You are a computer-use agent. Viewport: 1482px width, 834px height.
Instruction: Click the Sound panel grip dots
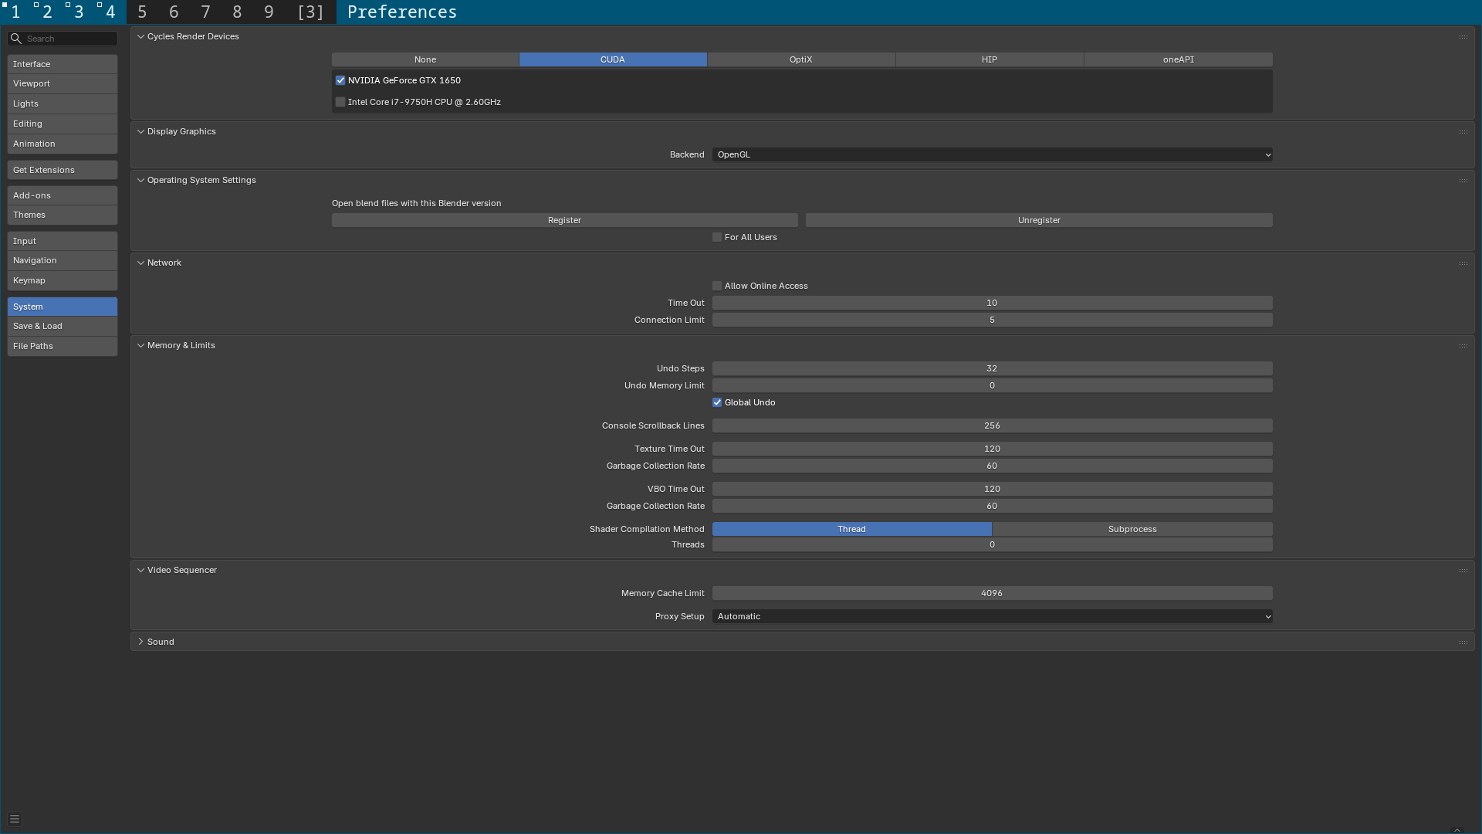coord(1463,642)
